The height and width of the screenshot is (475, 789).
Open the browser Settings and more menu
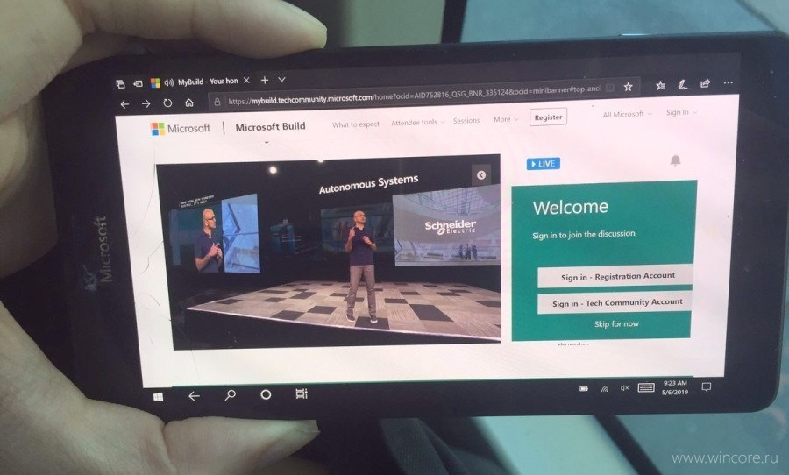[x=729, y=82]
